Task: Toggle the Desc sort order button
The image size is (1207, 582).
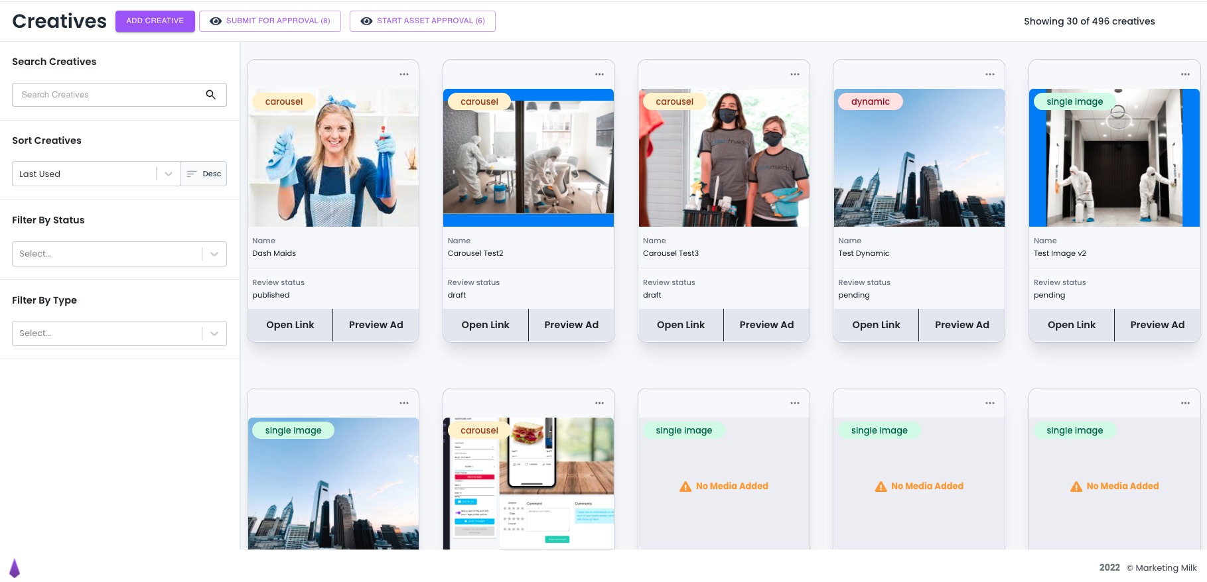Action: click(x=204, y=174)
